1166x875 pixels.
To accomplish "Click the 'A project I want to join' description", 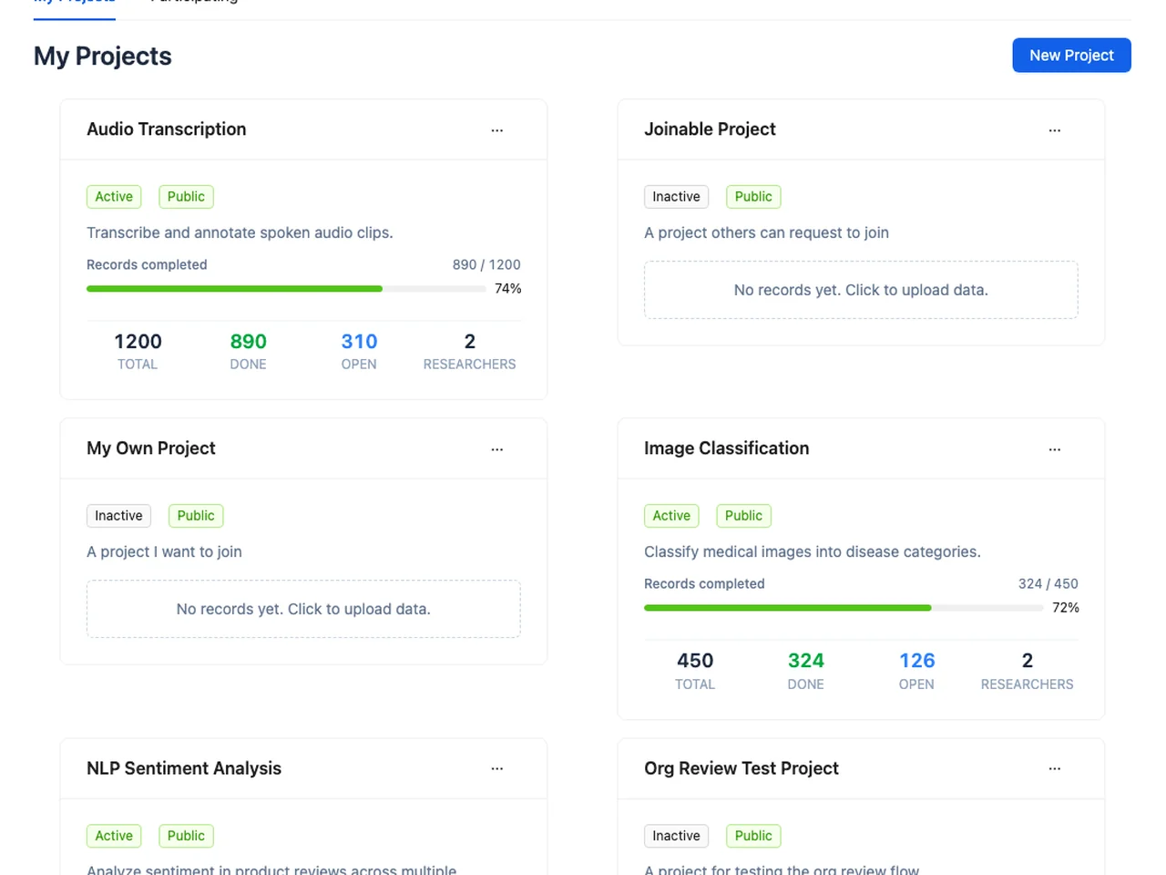I will click(164, 551).
